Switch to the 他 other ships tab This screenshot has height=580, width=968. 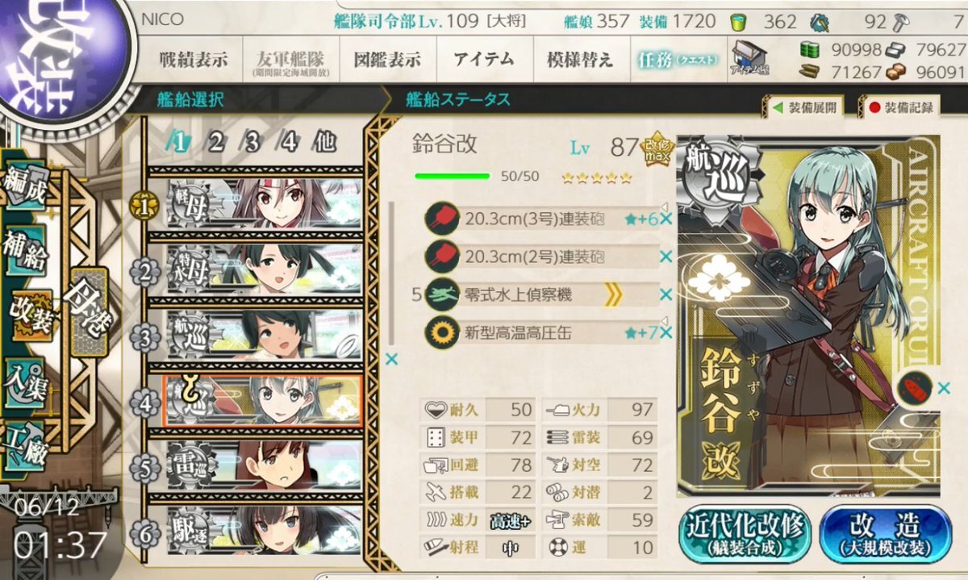click(323, 143)
